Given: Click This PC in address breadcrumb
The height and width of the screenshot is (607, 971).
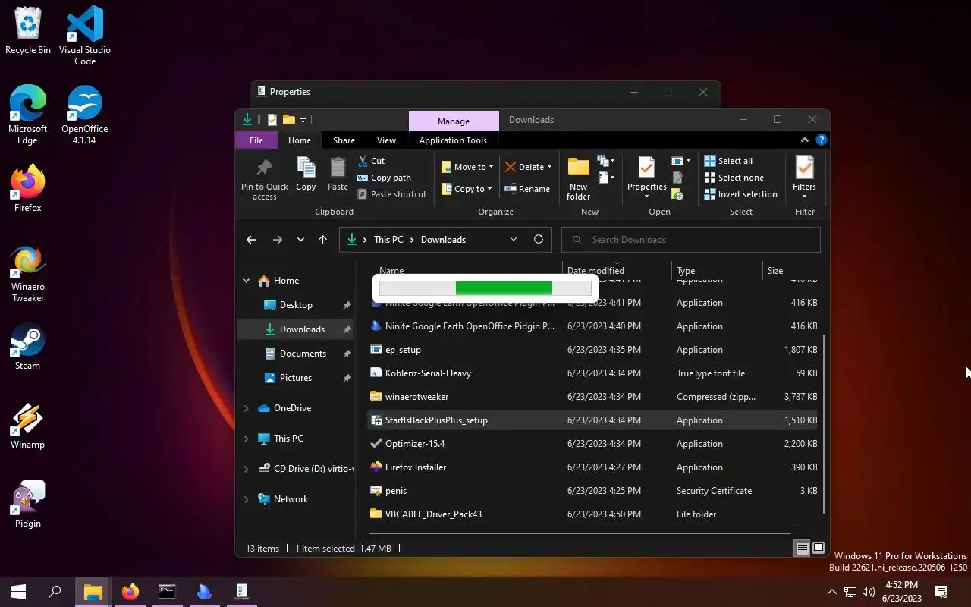Looking at the screenshot, I should [x=388, y=240].
